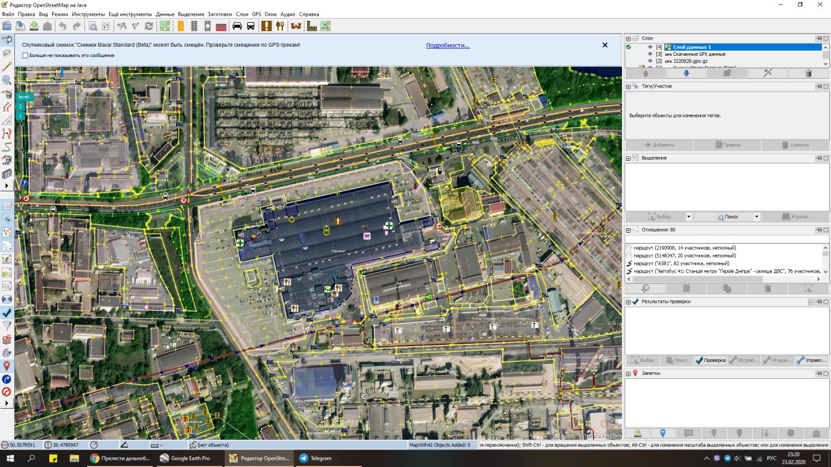Pin or unpin the Выделение panel

pyautogui.click(x=819, y=158)
